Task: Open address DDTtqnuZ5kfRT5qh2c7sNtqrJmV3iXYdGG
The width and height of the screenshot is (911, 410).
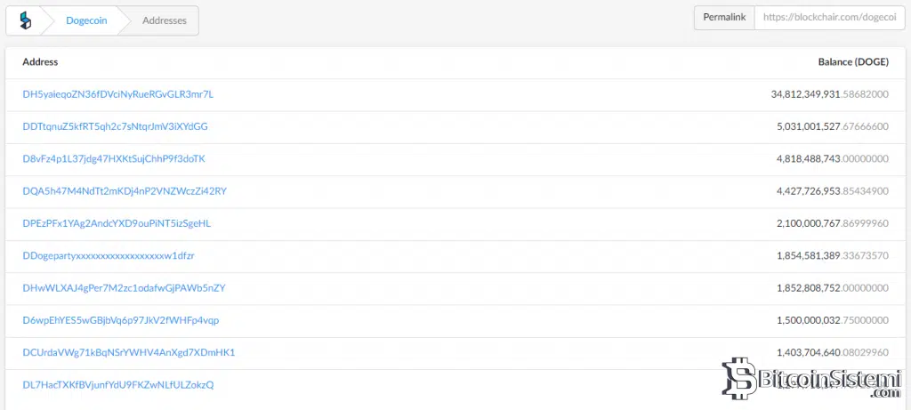Action: pos(115,126)
